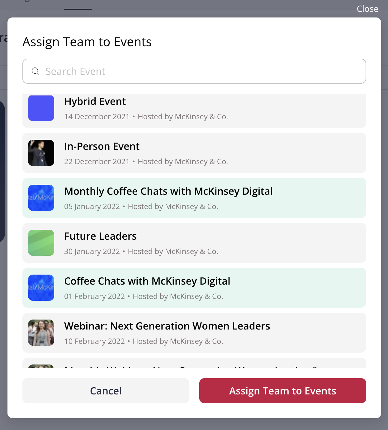Click the Hybrid Event purple thumbnail
Viewport: 388px width, 430px height.
point(41,108)
